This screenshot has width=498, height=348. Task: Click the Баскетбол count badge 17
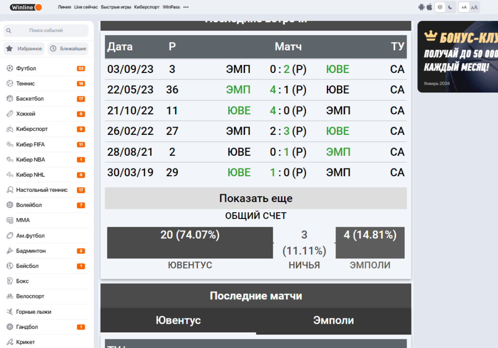click(81, 99)
